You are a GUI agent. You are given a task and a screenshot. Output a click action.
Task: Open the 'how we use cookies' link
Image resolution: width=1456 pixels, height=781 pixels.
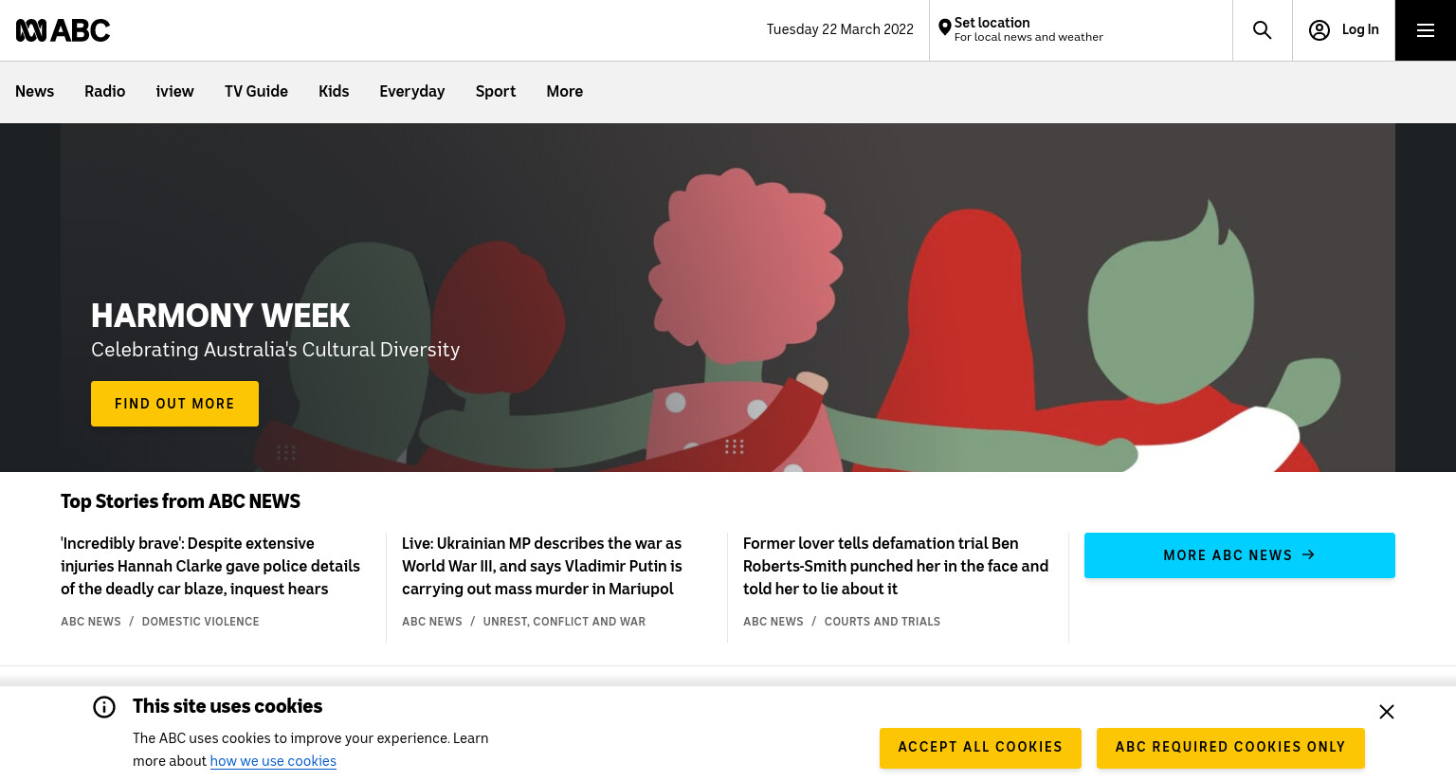(273, 761)
